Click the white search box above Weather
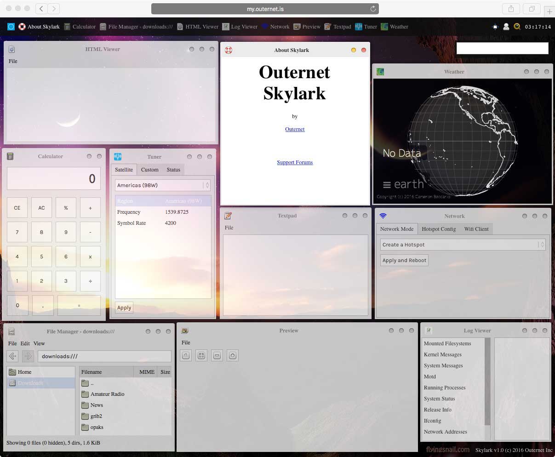555x457 pixels. [502, 48]
